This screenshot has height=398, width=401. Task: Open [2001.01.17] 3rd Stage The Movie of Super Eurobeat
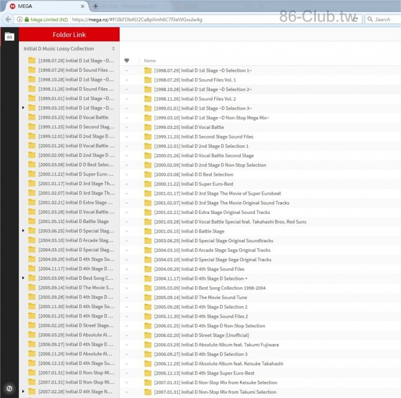[x=218, y=194]
